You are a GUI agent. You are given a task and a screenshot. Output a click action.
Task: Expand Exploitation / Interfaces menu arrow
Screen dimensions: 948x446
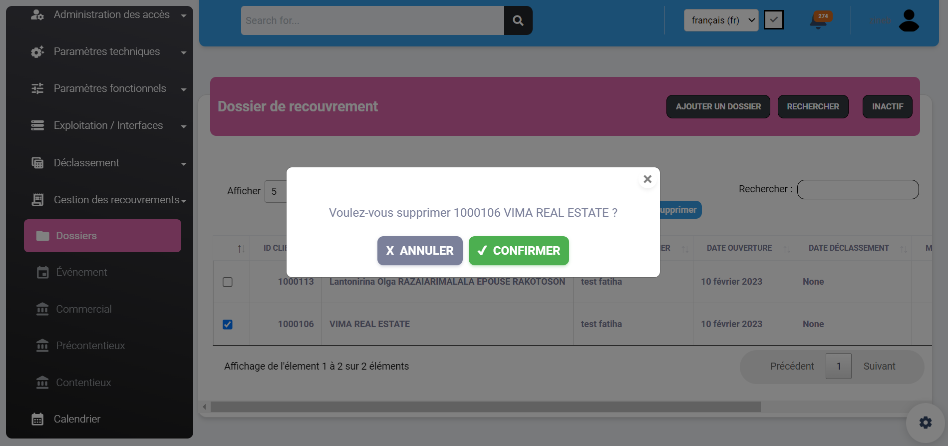click(x=183, y=126)
